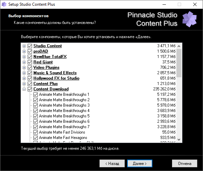Screen dimensions: 203x171
Task: Select Hollywood FX for Studio label
Action: [56, 78]
